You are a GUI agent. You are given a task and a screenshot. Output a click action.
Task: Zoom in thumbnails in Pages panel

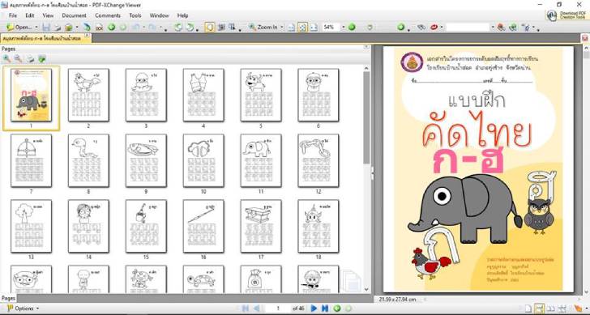click(x=6, y=58)
